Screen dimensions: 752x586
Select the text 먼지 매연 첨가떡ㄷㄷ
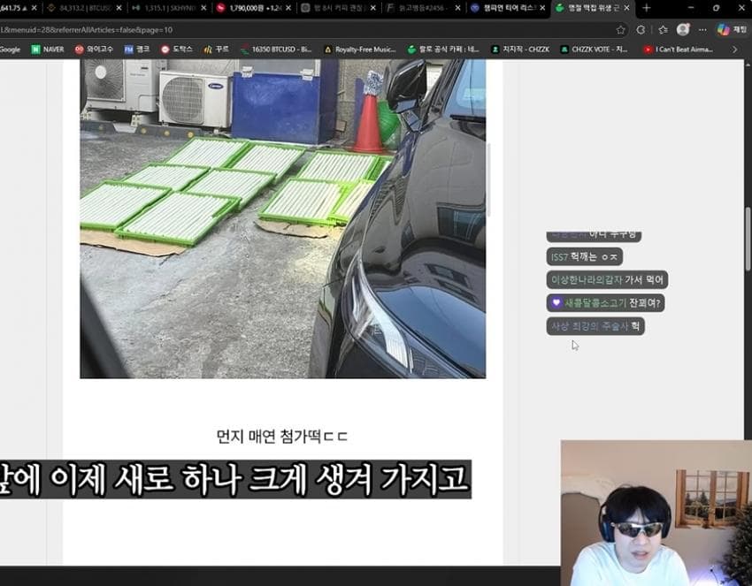coord(282,437)
